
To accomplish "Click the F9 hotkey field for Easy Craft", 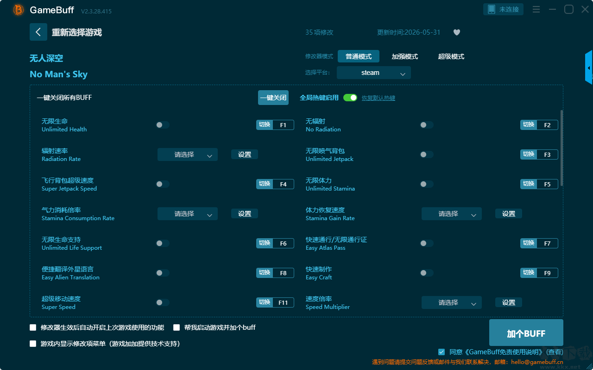I will tap(547, 273).
